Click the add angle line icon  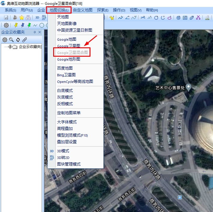(127, 17)
